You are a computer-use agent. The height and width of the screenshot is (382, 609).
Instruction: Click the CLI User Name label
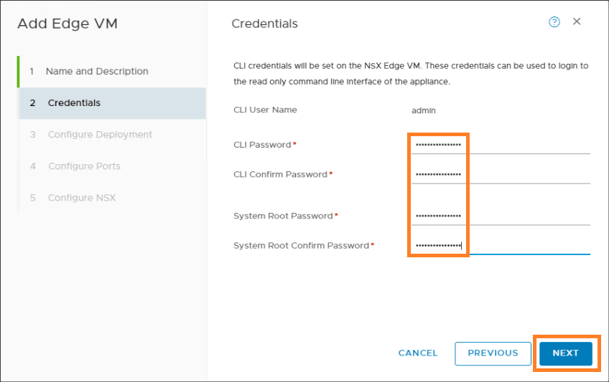[265, 110]
